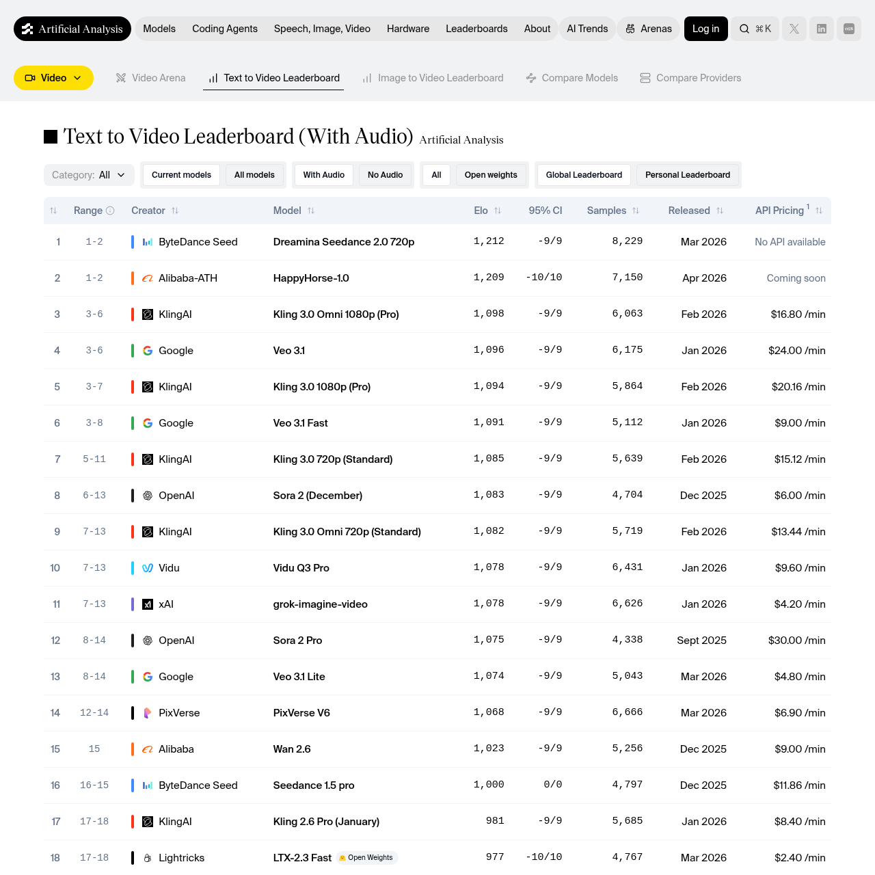Select the Open weights filter
Screen dimensions: 875x875
pos(491,175)
